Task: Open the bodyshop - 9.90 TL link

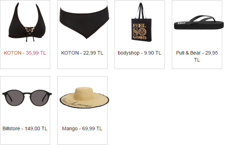Action: point(140,53)
